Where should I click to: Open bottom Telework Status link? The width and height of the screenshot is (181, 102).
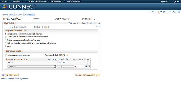[7, 79]
